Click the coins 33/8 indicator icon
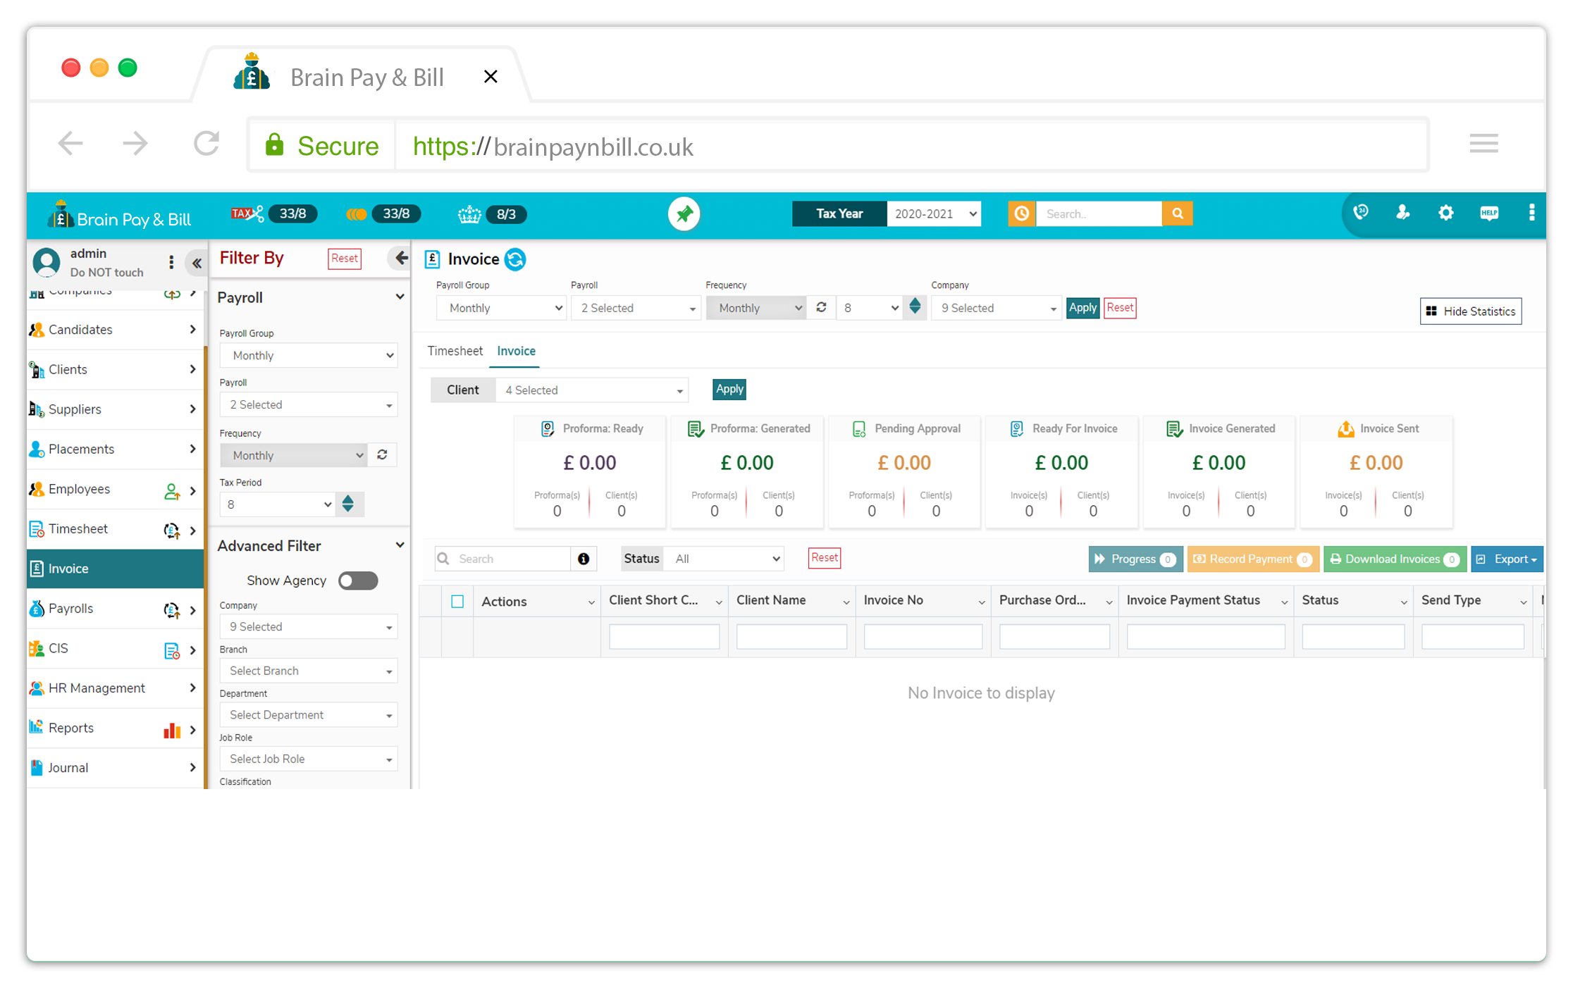 357,214
